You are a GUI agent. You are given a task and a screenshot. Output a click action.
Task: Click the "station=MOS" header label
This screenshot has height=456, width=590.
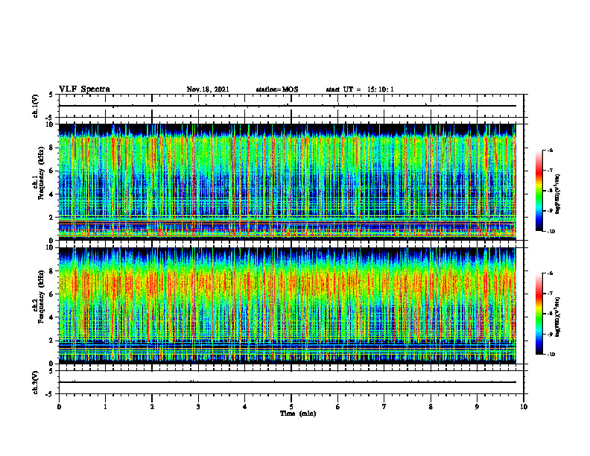point(277,89)
